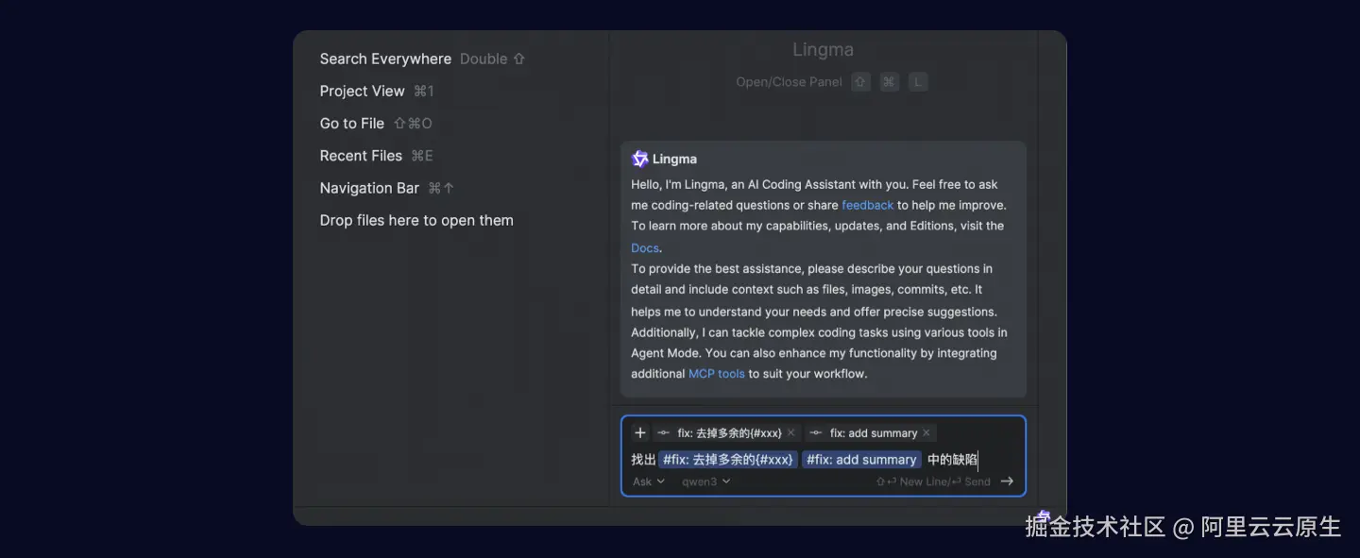Click the command key icon beside Open/Close Panel

[889, 82]
